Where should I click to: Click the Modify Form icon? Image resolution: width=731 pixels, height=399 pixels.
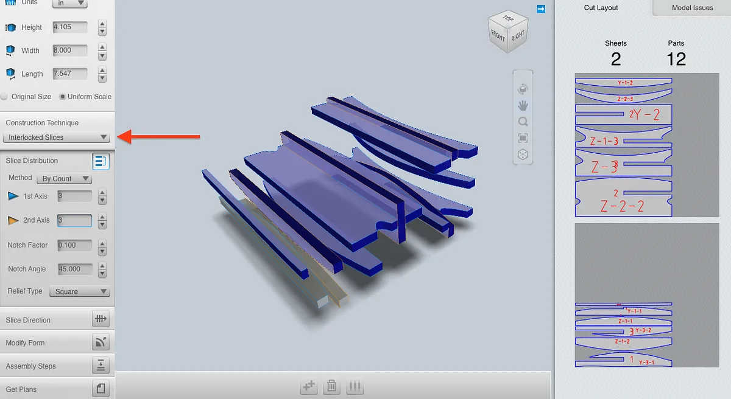tap(101, 342)
